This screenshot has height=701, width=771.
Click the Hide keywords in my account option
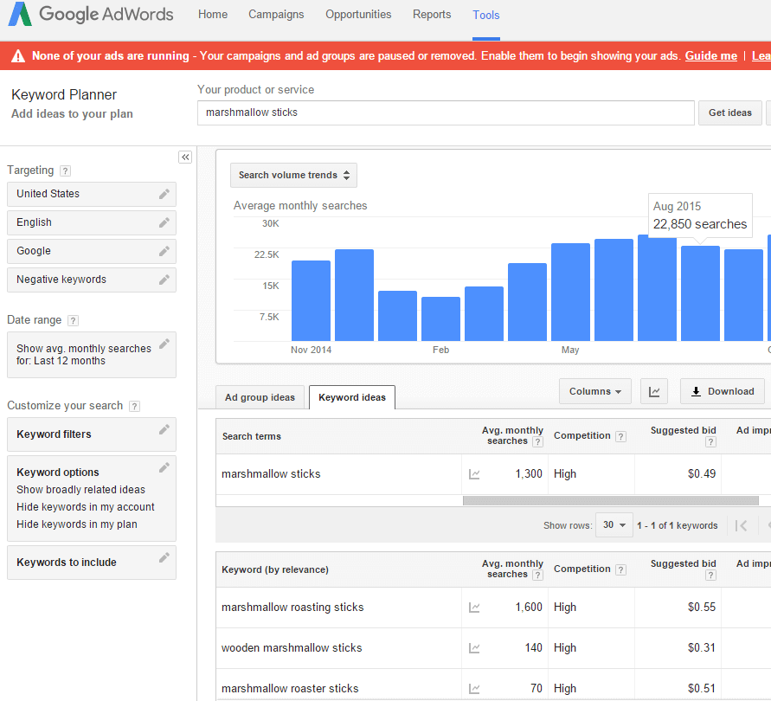(x=85, y=507)
